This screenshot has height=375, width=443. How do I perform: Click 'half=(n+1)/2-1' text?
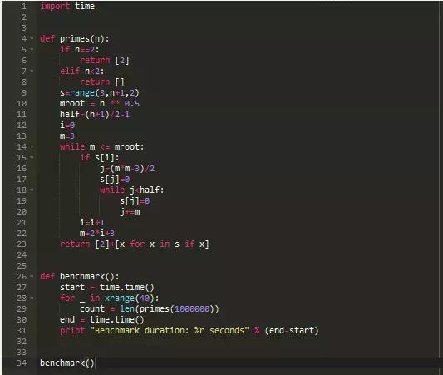(95, 114)
